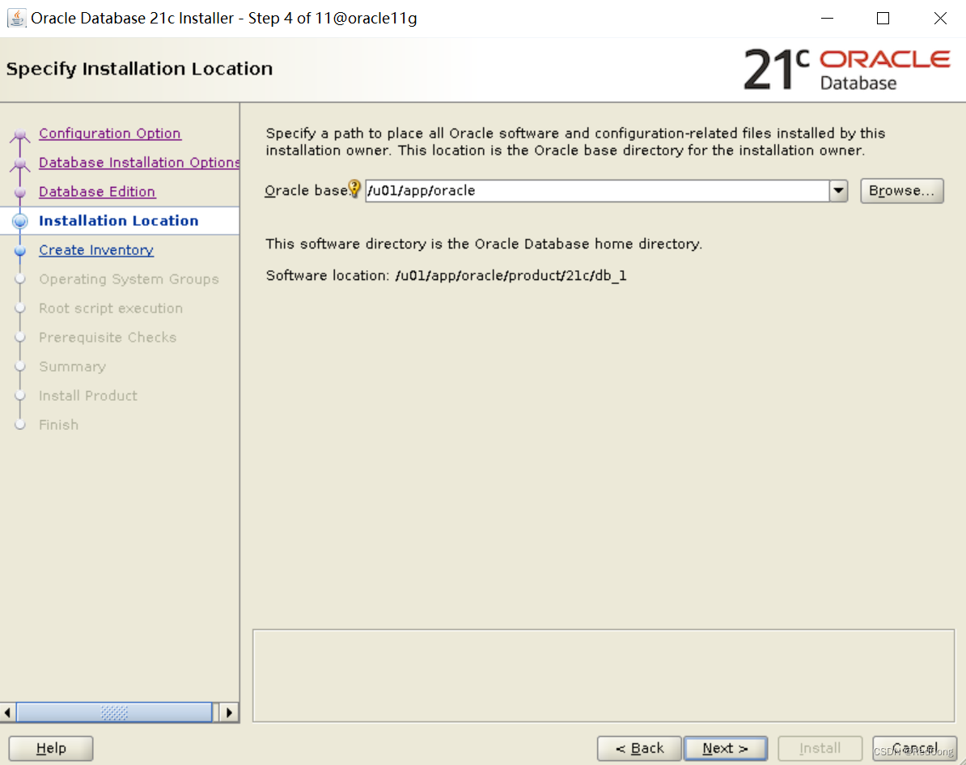
Task: Go to Database Installation Options step
Action: coord(139,162)
